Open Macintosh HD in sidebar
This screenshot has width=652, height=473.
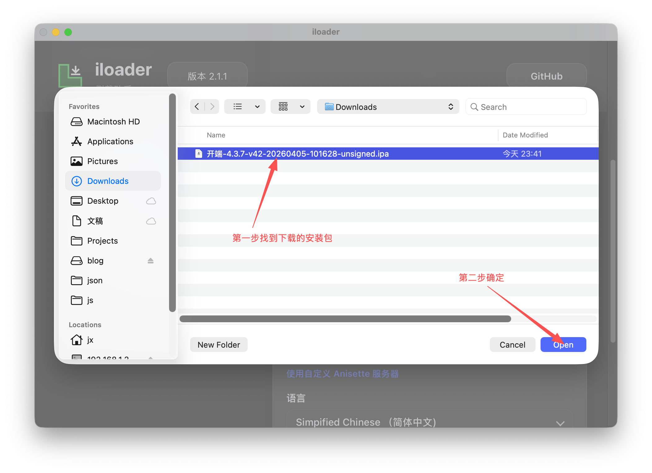(113, 122)
